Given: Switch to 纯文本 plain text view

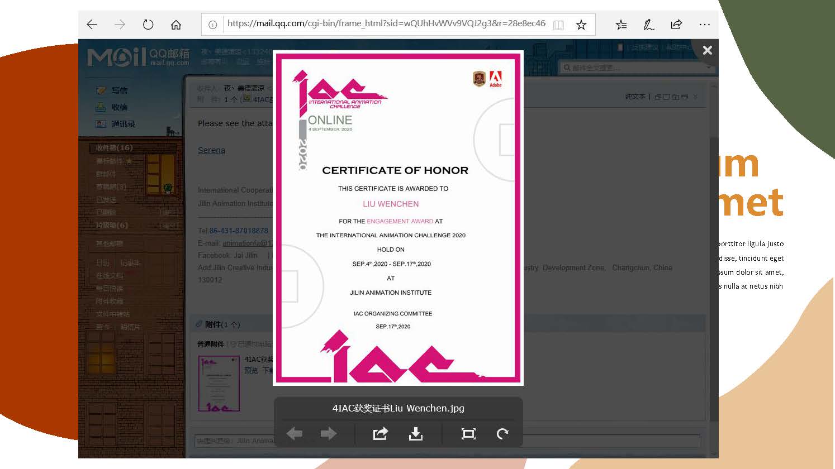Looking at the screenshot, I should point(635,97).
